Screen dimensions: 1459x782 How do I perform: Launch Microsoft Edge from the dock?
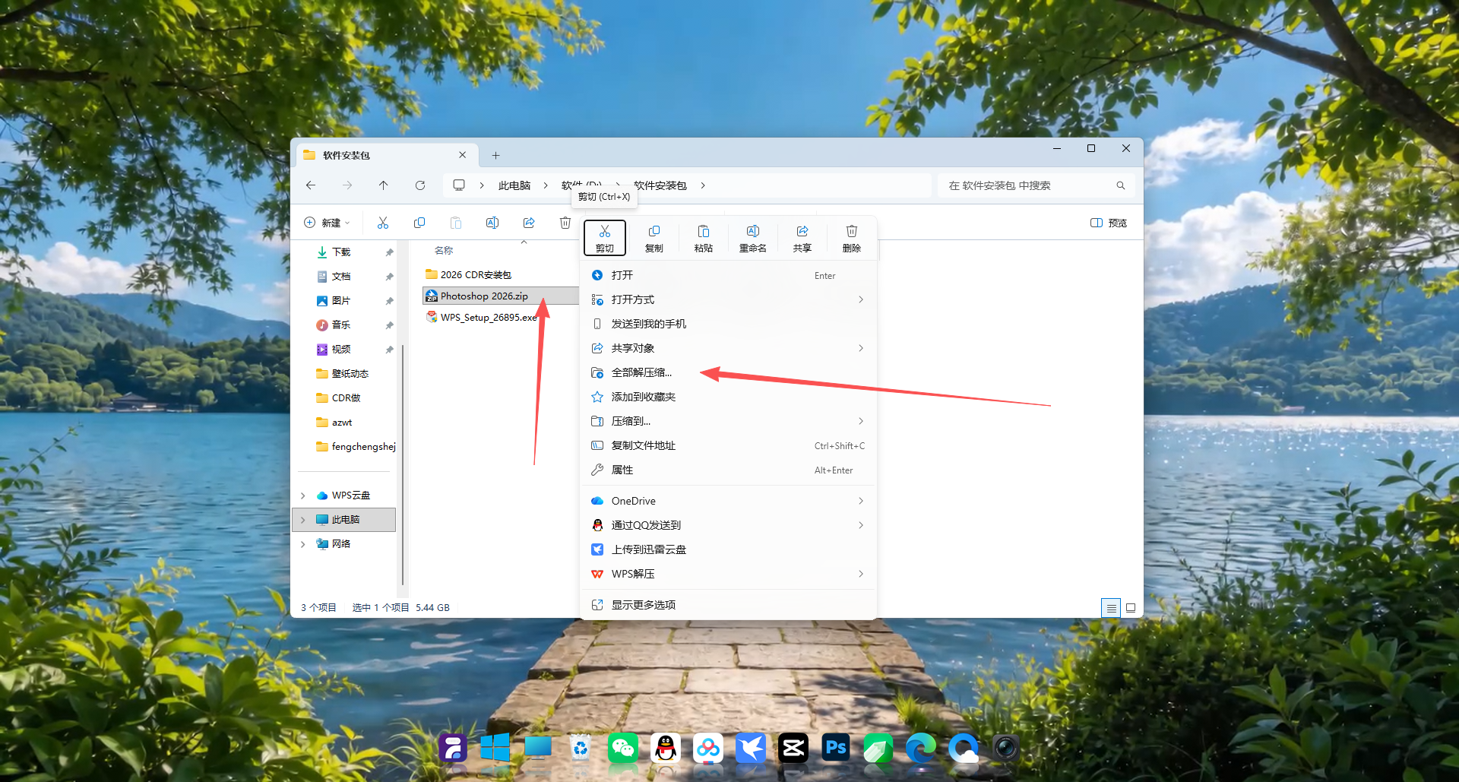point(921,749)
